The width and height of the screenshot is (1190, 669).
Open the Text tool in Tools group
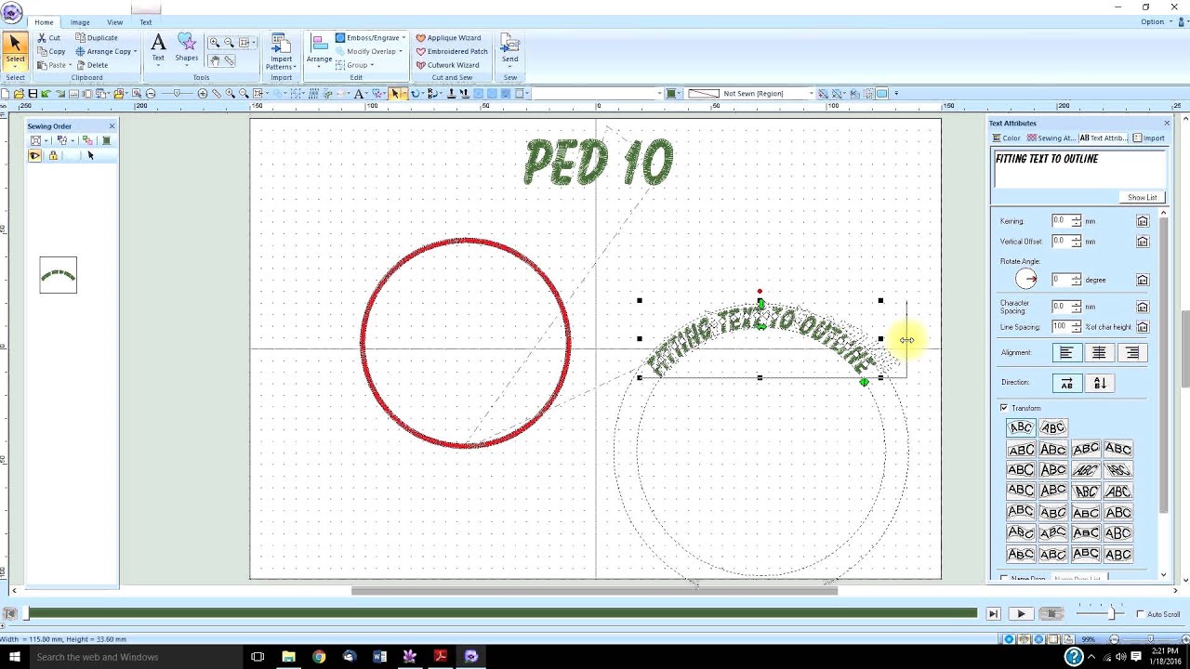pos(158,48)
